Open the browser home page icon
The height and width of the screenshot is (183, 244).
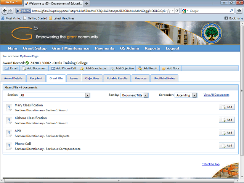(239, 11)
